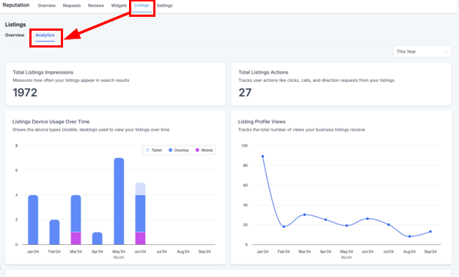Image resolution: width=459 pixels, height=277 pixels.
Task: Click the Sep'24 axis label in device chart
Action: pyautogui.click(x=205, y=251)
